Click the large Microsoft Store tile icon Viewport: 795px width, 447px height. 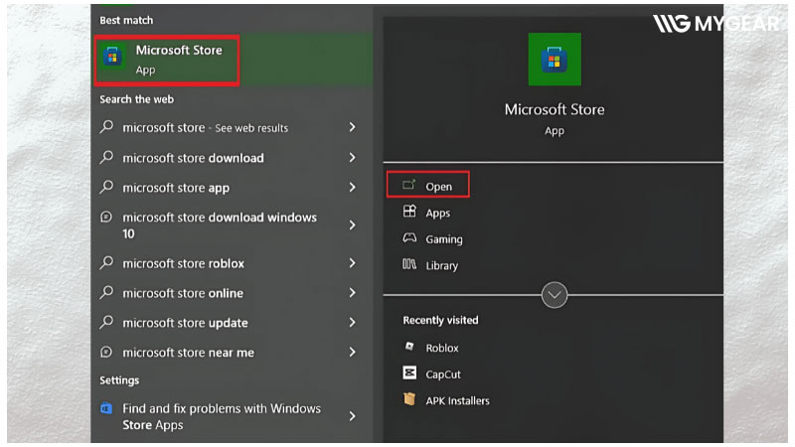pyautogui.click(x=555, y=60)
